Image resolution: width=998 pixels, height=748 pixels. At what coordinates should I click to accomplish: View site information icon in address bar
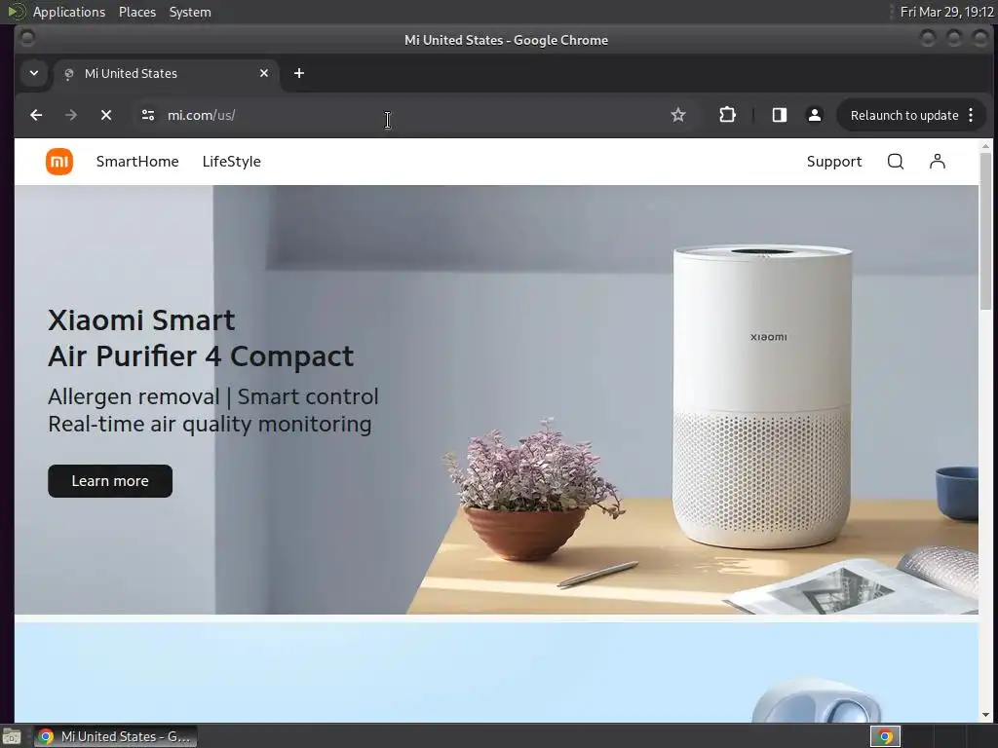coord(148,115)
